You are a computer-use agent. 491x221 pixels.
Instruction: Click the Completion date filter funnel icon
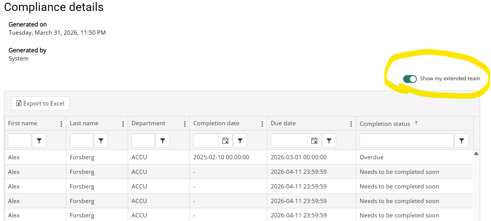pos(240,140)
